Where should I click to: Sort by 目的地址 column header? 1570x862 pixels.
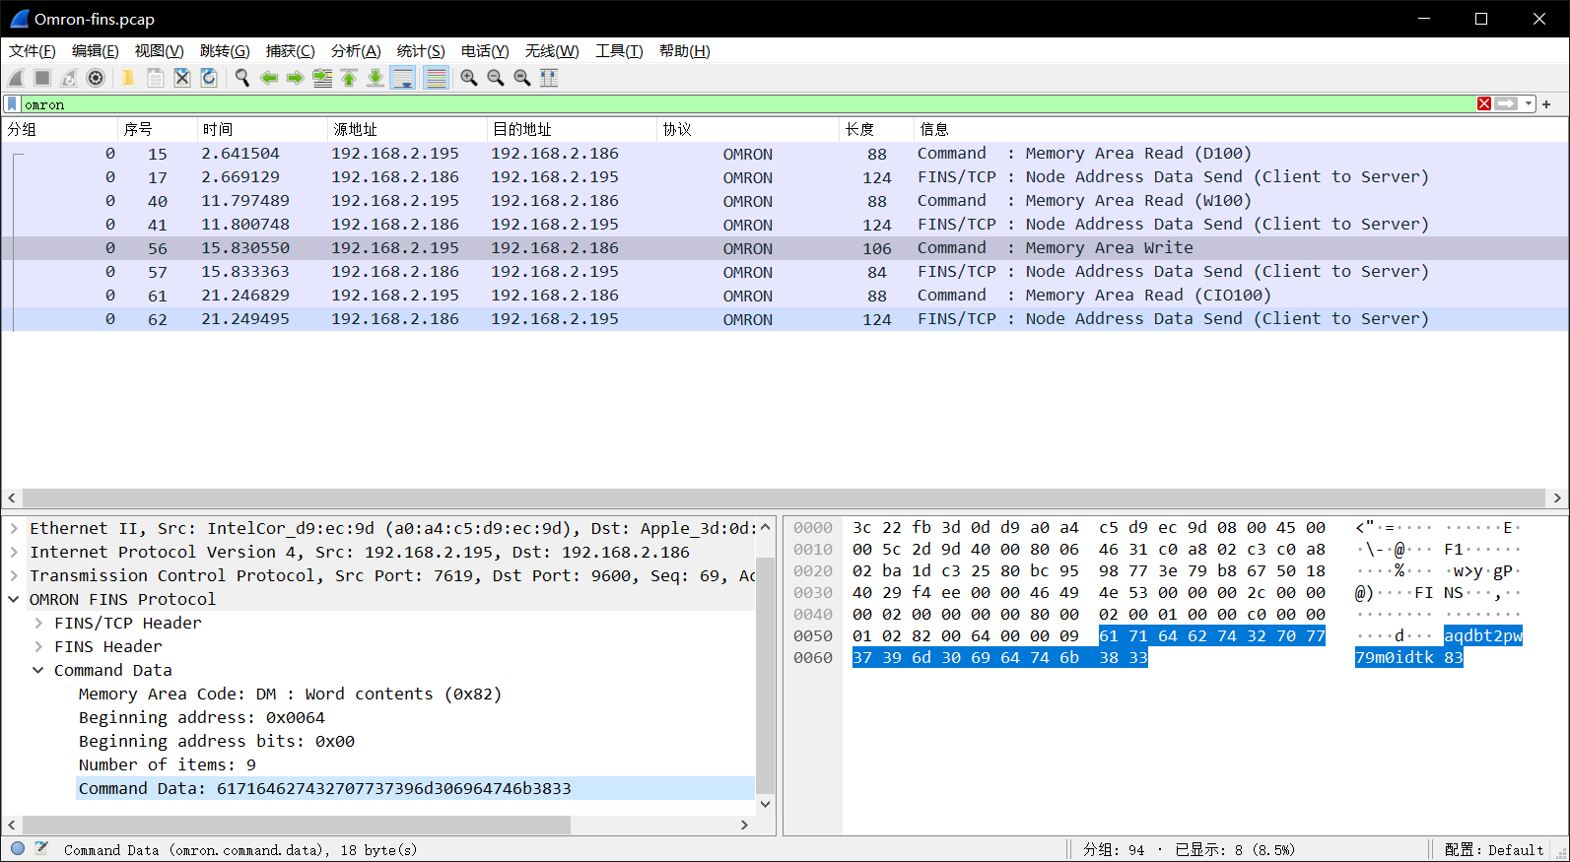[x=572, y=129]
